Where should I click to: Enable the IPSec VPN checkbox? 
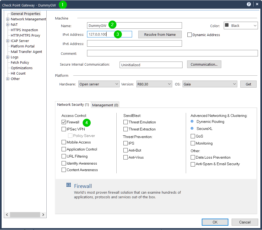coord(64,129)
